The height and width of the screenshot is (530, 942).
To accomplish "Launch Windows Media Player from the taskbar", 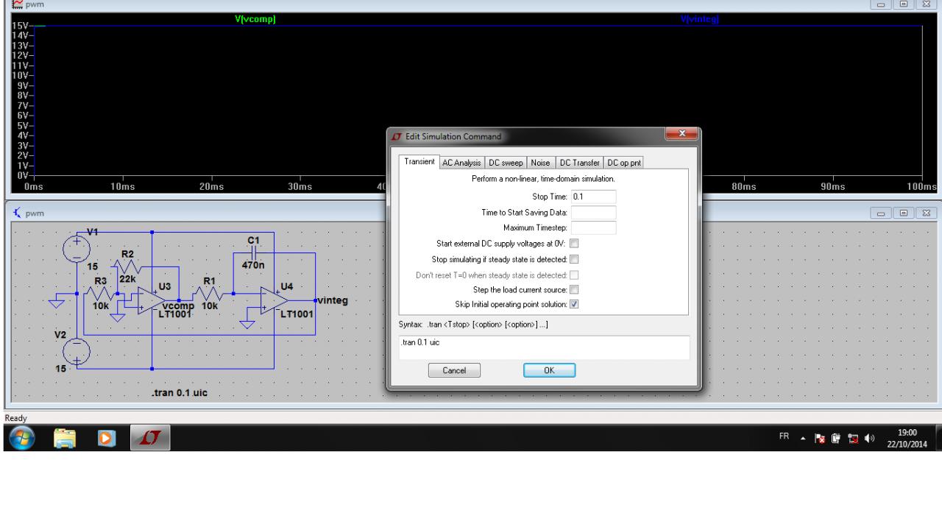I will [x=107, y=439].
